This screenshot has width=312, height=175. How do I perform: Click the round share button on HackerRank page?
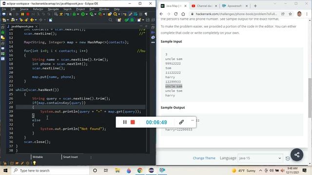[x=297, y=155]
